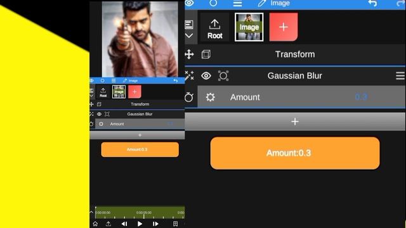Toggle Gaussian Blur eye in enlarged panel
The height and width of the screenshot is (228, 406).
(206, 76)
